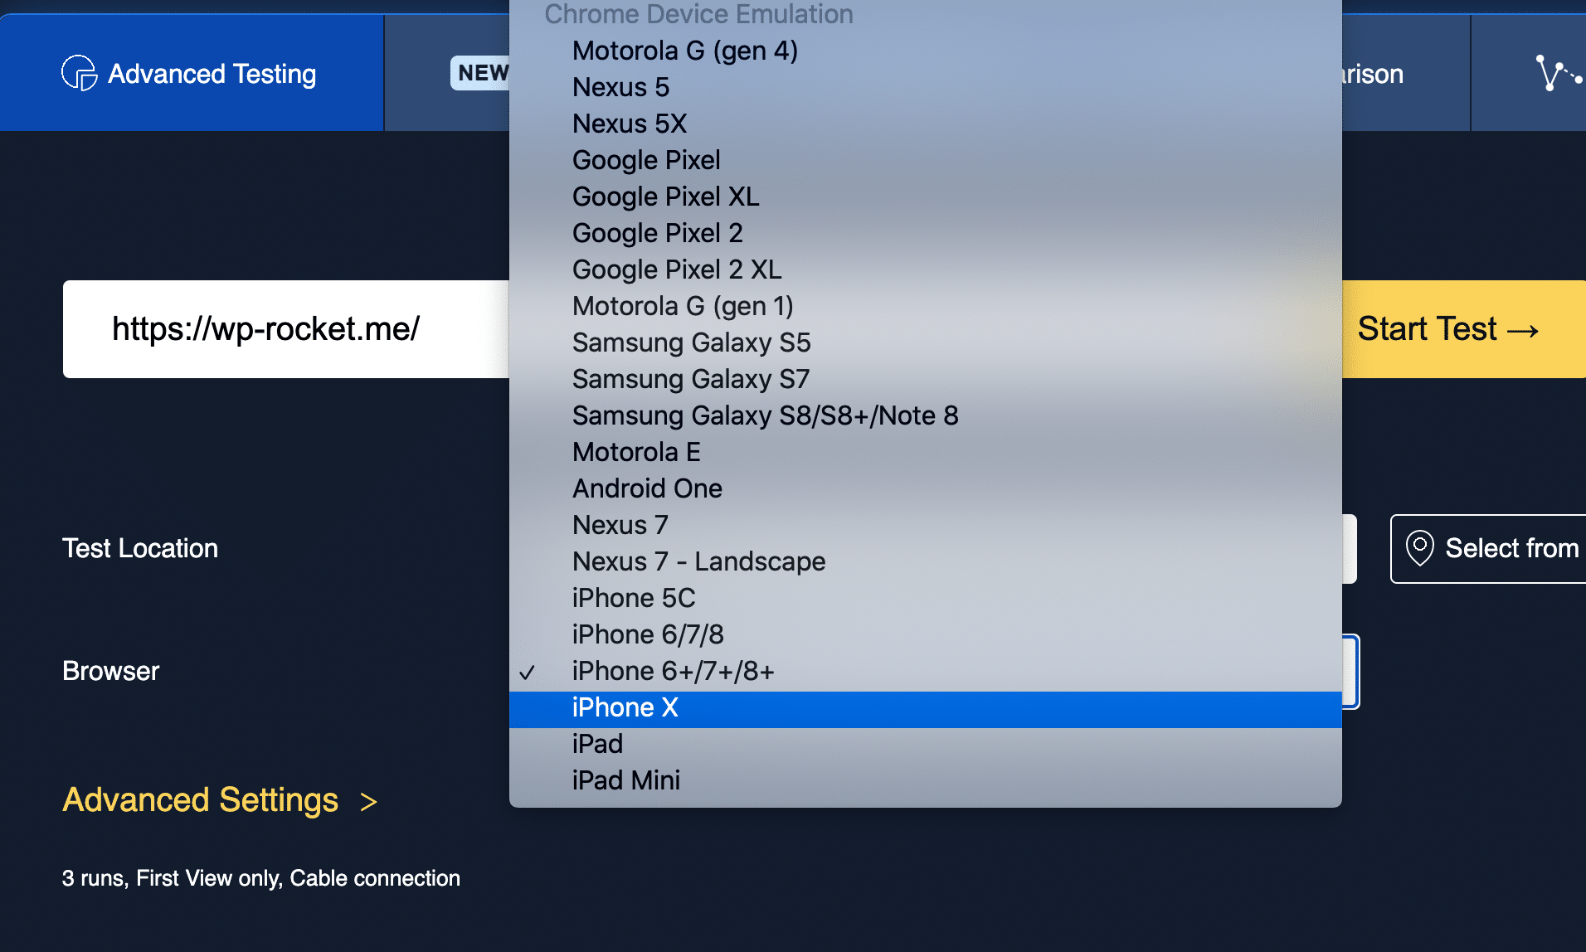Pick Android One device
Image resolution: width=1586 pixels, height=952 pixels.
coord(926,488)
